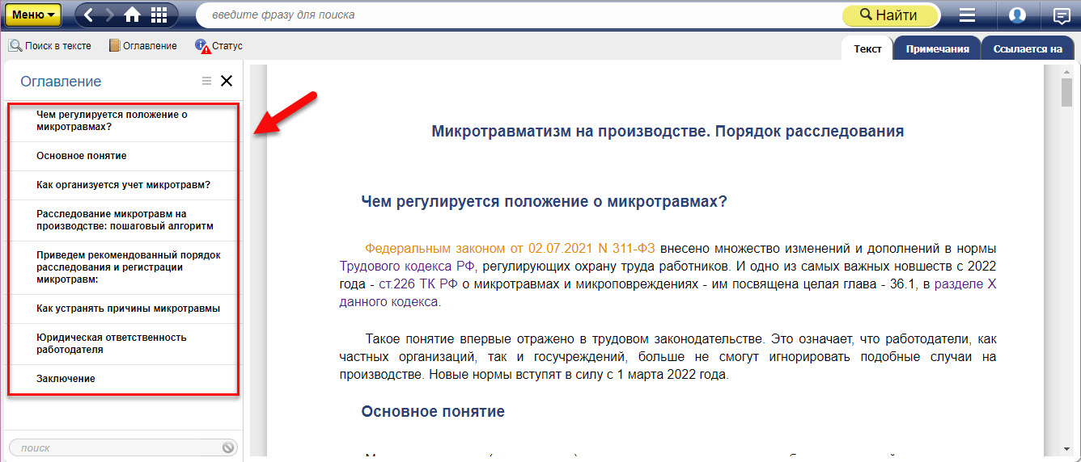Click the forward navigation arrow
Screen dimensions: 1081x462
(110, 15)
